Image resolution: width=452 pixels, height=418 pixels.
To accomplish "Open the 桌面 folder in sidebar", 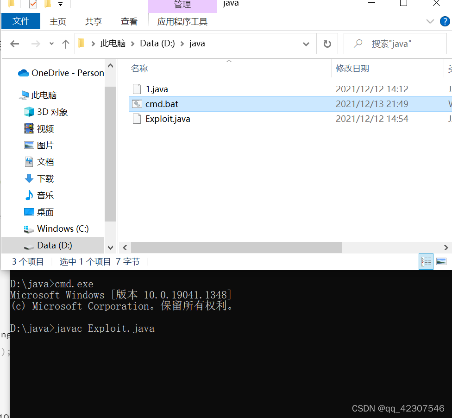I will point(39,212).
